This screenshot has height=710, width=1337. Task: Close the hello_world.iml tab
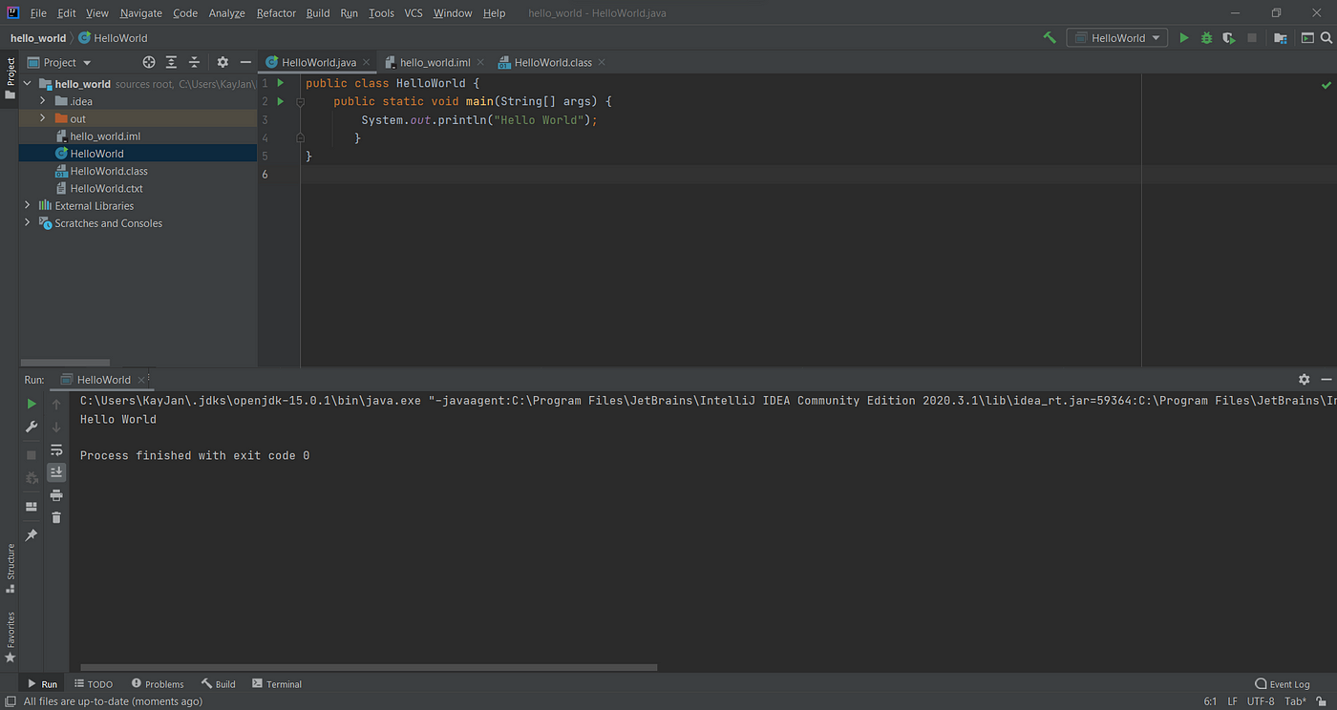click(x=480, y=63)
